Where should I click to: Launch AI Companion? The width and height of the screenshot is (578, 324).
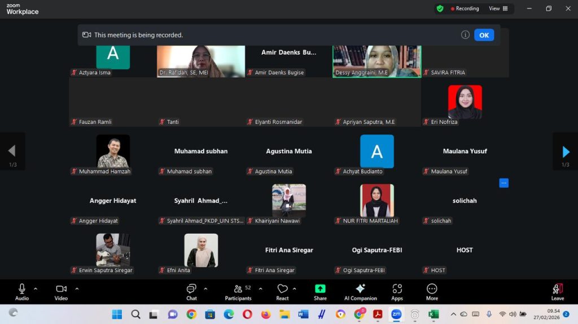coord(360,290)
